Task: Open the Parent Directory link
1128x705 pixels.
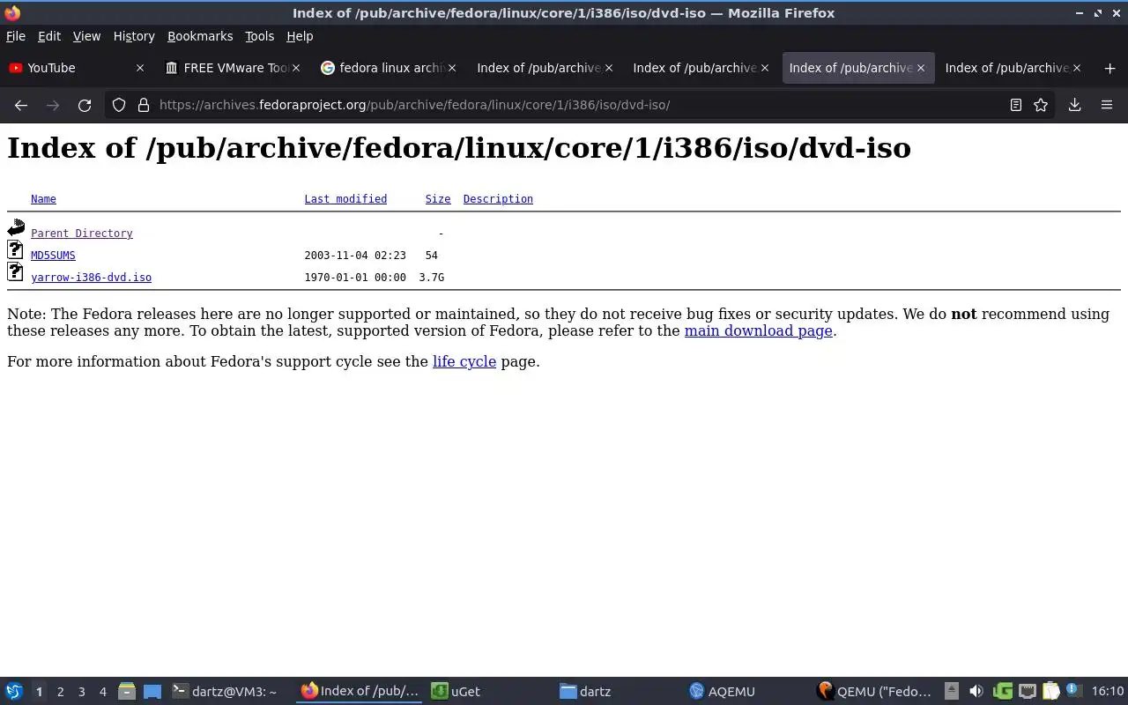Action: (82, 234)
